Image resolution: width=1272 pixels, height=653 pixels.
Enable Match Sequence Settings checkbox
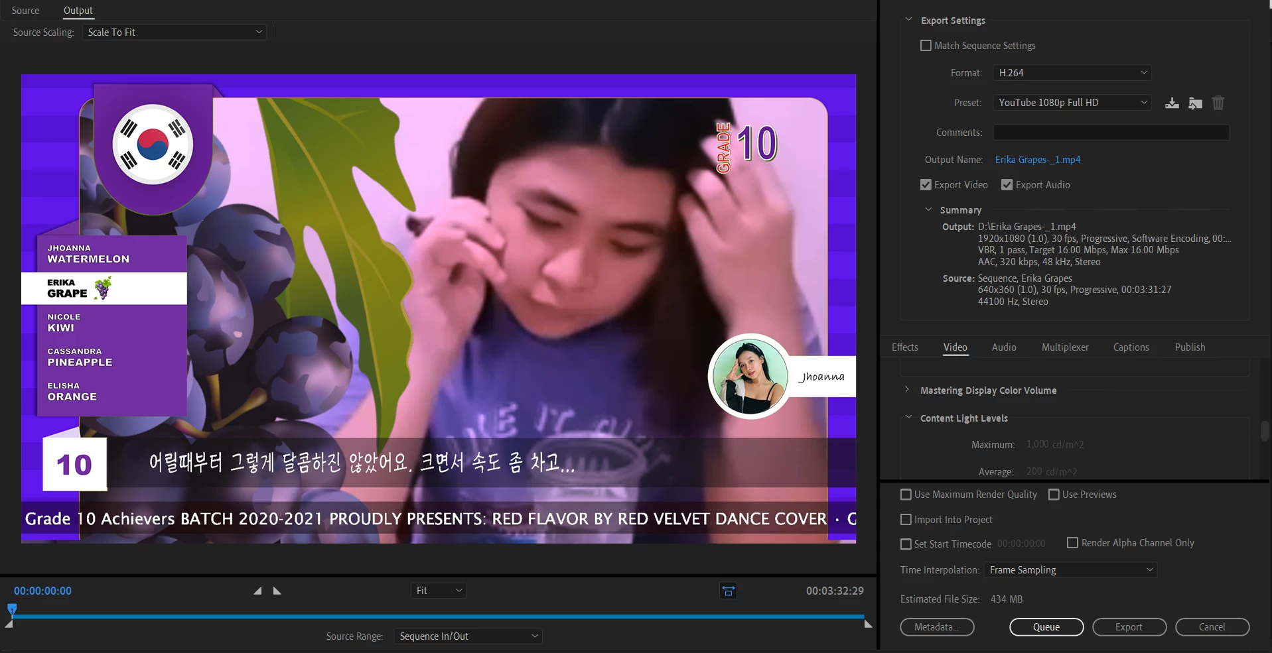coord(926,46)
